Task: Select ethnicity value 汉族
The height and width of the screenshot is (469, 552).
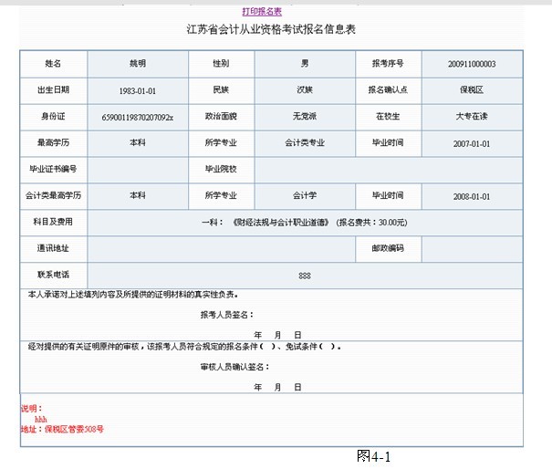Action: tap(305, 89)
